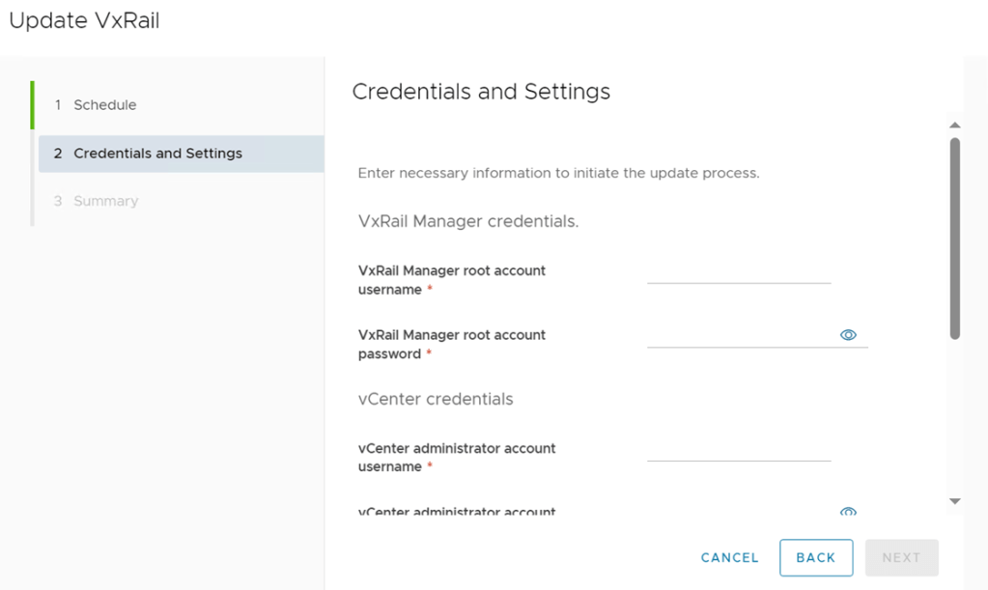The height and width of the screenshot is (590, 988).
Task: Click the Back button
Action: [815, 557]
